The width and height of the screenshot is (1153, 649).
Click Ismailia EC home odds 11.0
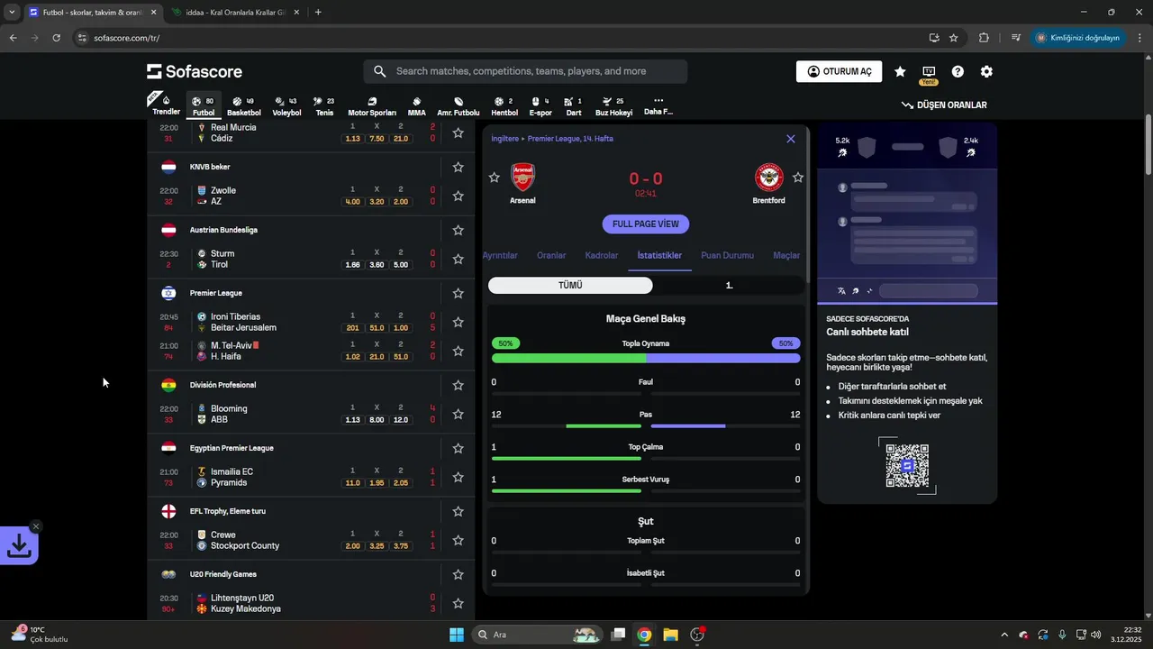click(352, 483)
